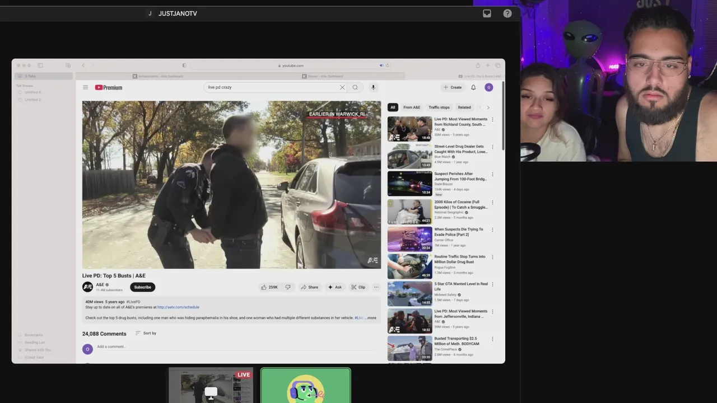This screenshot has height=403, width=717.
Task: Open more actions ellipsis beside Clip
Action: (x=376, y=287)
